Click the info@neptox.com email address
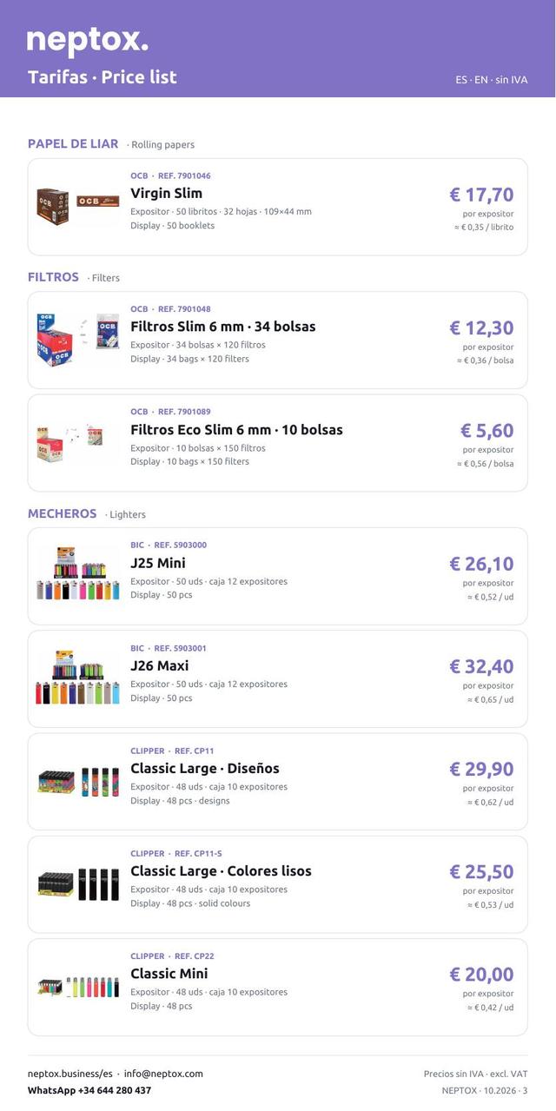The image size is (556, 1111). point(163,1074)
